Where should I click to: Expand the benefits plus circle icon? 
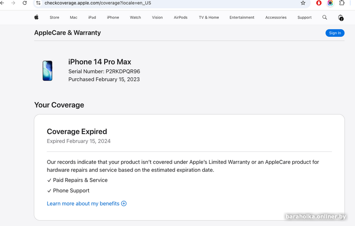124,203
